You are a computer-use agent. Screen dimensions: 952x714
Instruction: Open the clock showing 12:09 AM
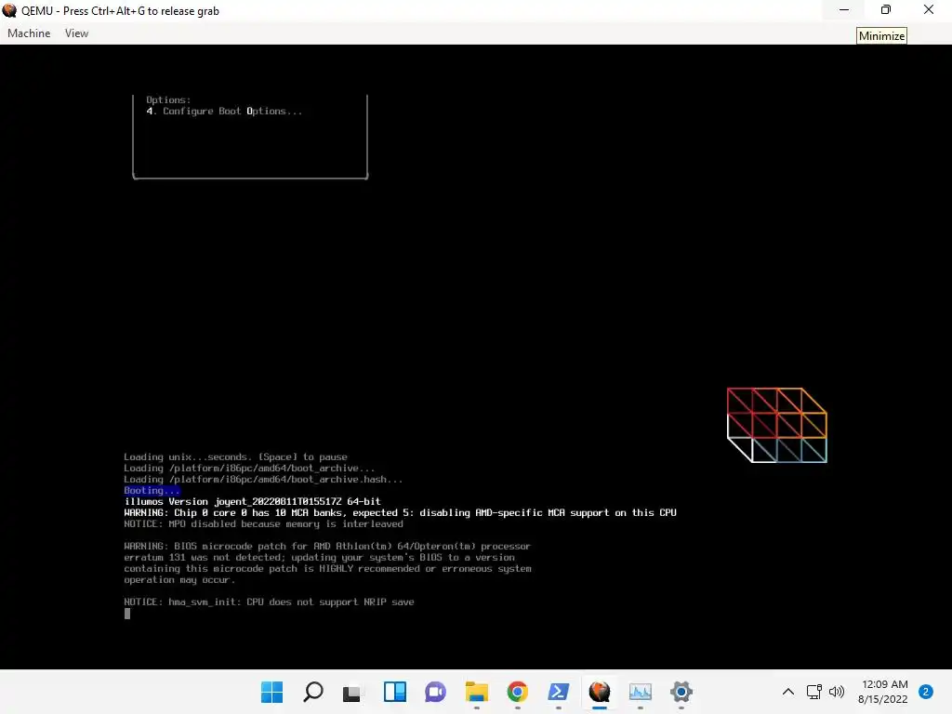coord(883,692)
